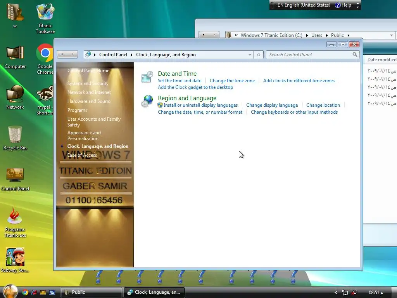Select the Google Chrome desktop icon

(45, 59)
